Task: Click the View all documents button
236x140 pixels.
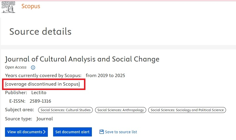Action: (26, 132)
